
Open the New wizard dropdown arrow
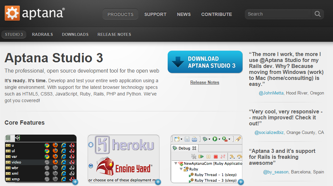pyautogui.click(x=181, y=139)
